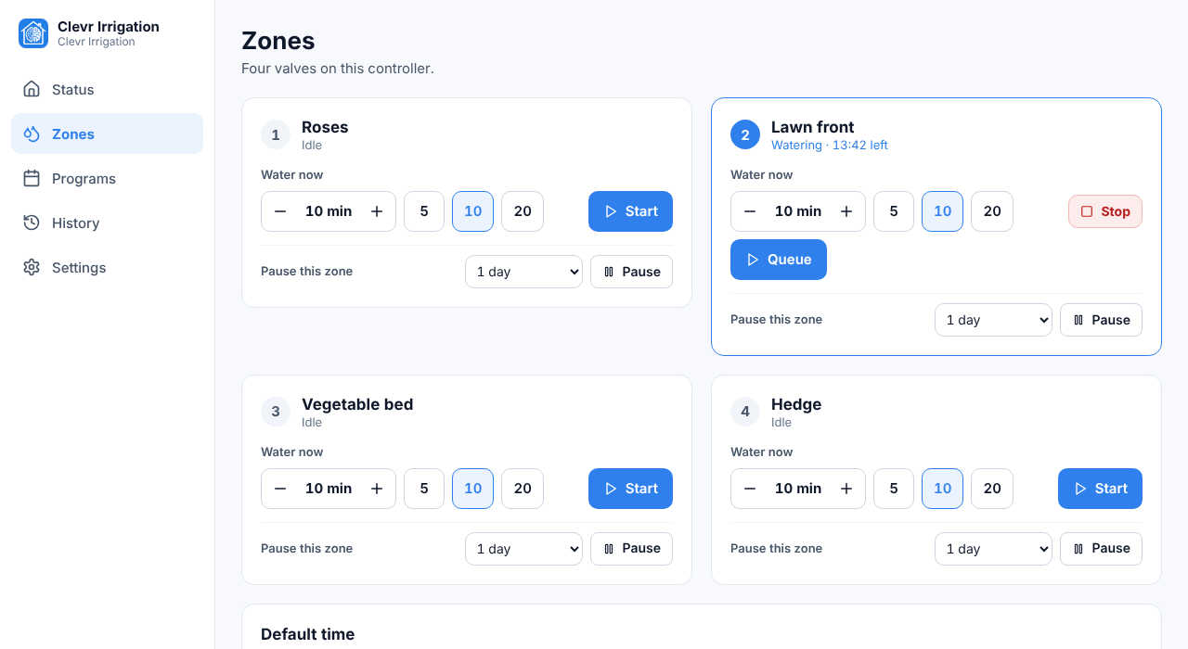1188x649 pixels.
Task: Expand the Lawn front pause duration dropdown
Action: 993,320
